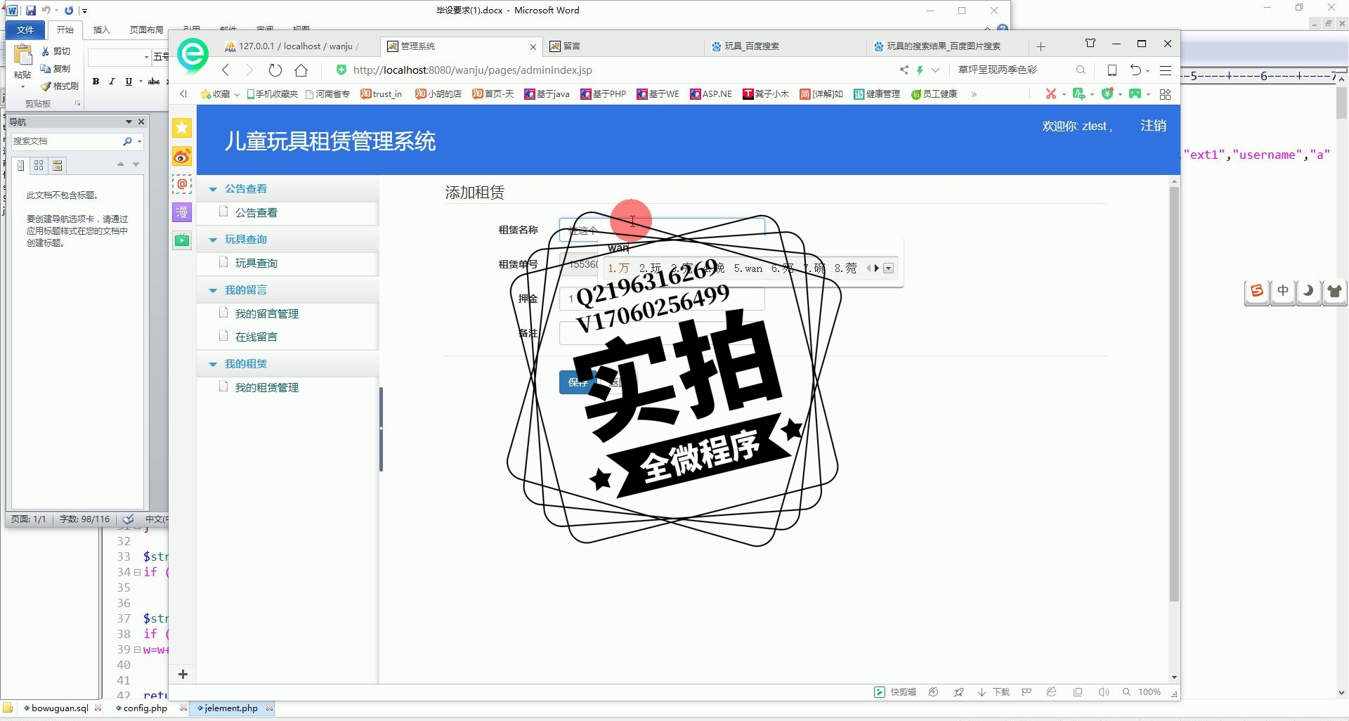This screenshot has width=1349, height=721.
Task: Click Copy (复制) in Word's clipboard group
Action: (56, 69)
